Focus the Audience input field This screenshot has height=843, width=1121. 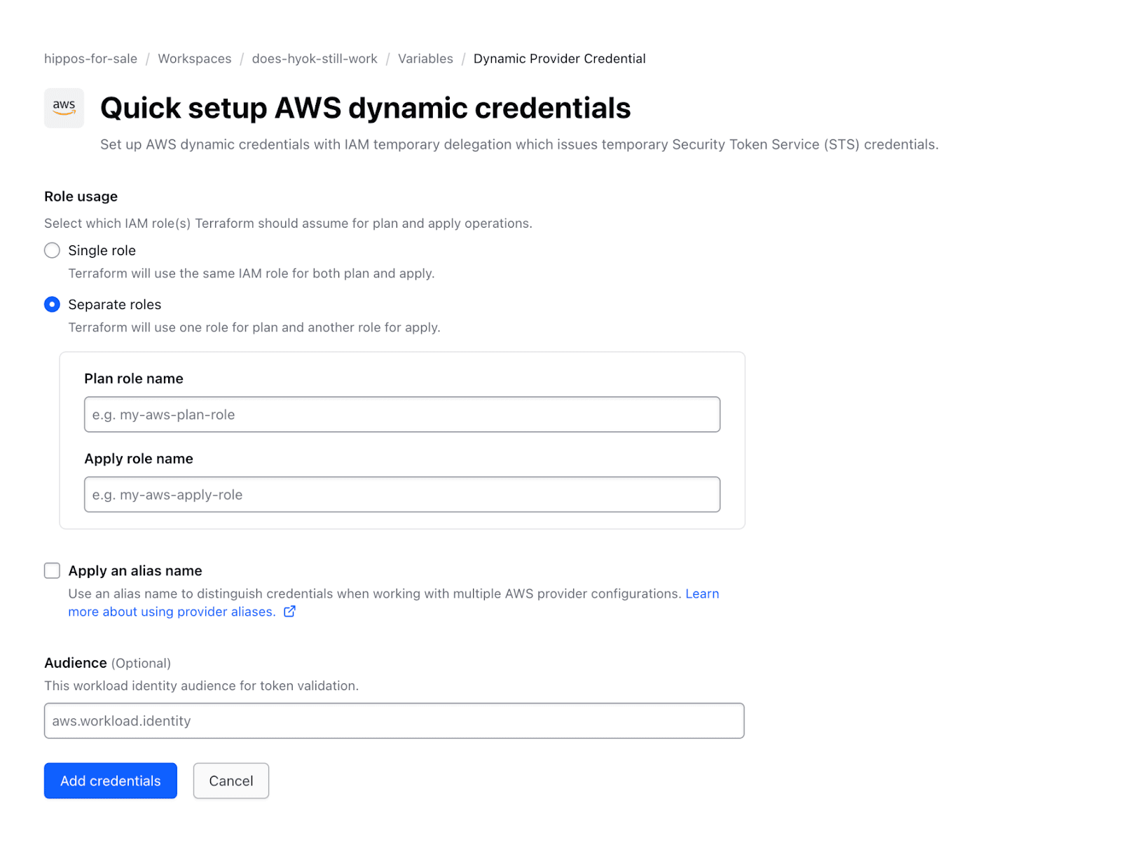click(394, 720)
